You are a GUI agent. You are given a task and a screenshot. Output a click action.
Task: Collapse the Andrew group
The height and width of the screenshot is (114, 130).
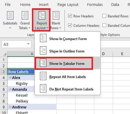pyautogui.click(x=10, y=107)
